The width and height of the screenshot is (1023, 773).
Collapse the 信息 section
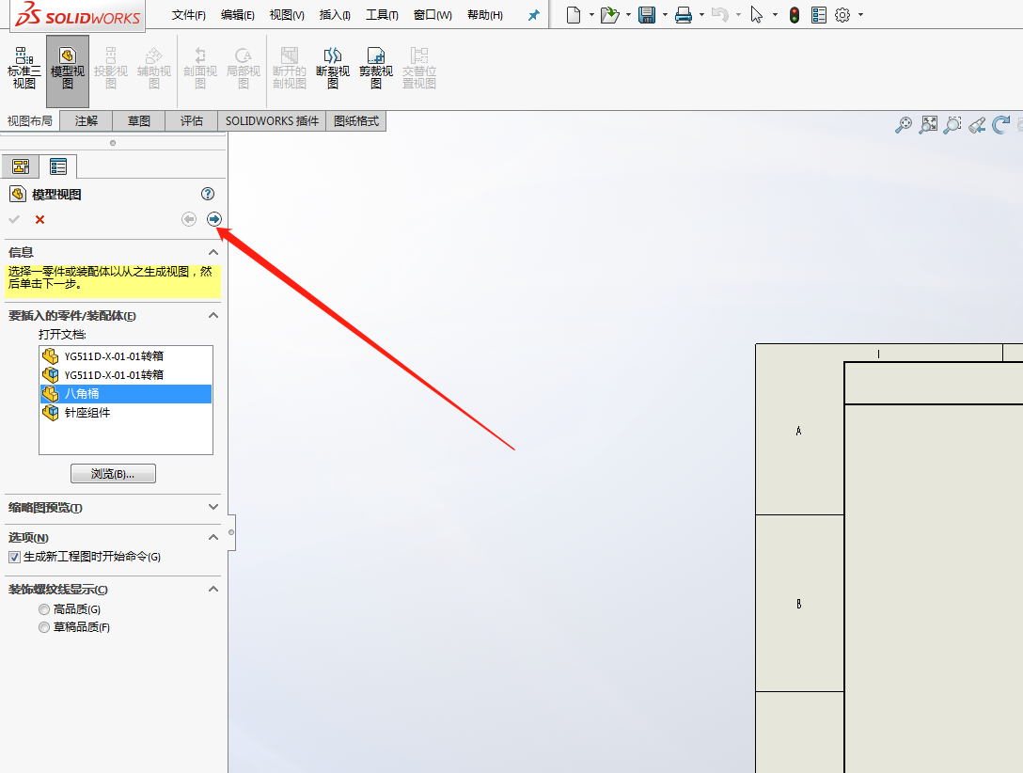point(213,252)
